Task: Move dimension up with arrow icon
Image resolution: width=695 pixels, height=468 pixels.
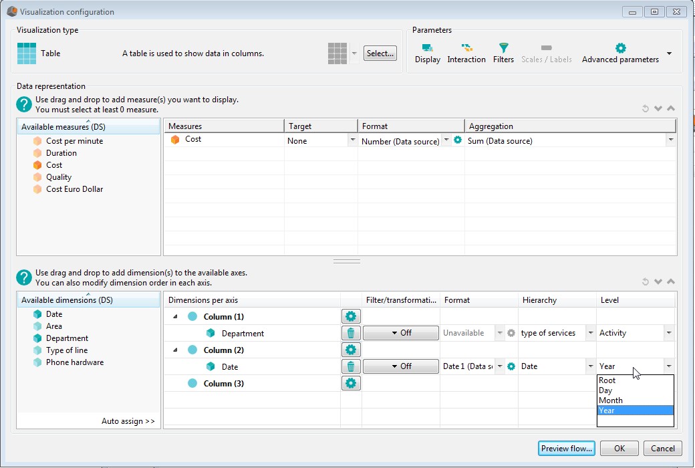Action: pos(671,281)
